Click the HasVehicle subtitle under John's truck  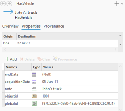pyautogui.click(x=24, y=18)
